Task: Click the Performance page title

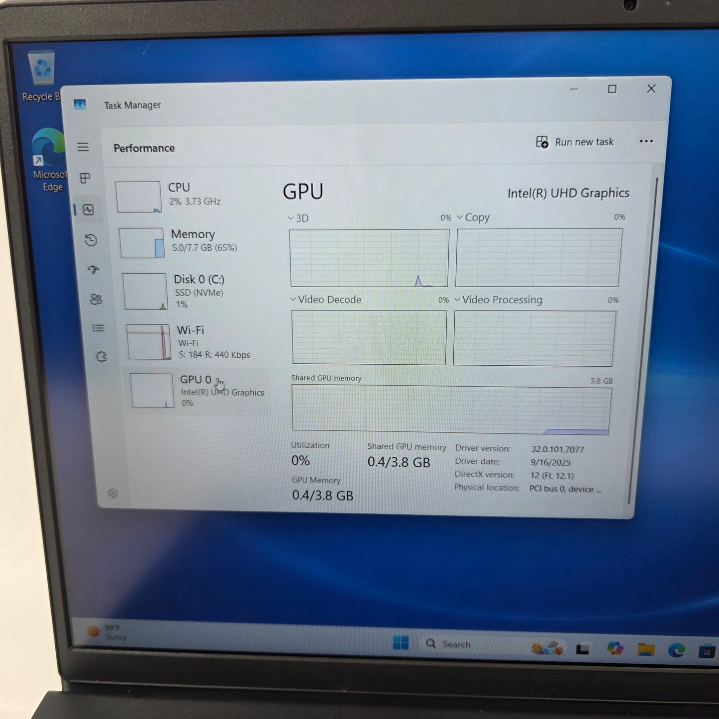Action: coord(144,148)
